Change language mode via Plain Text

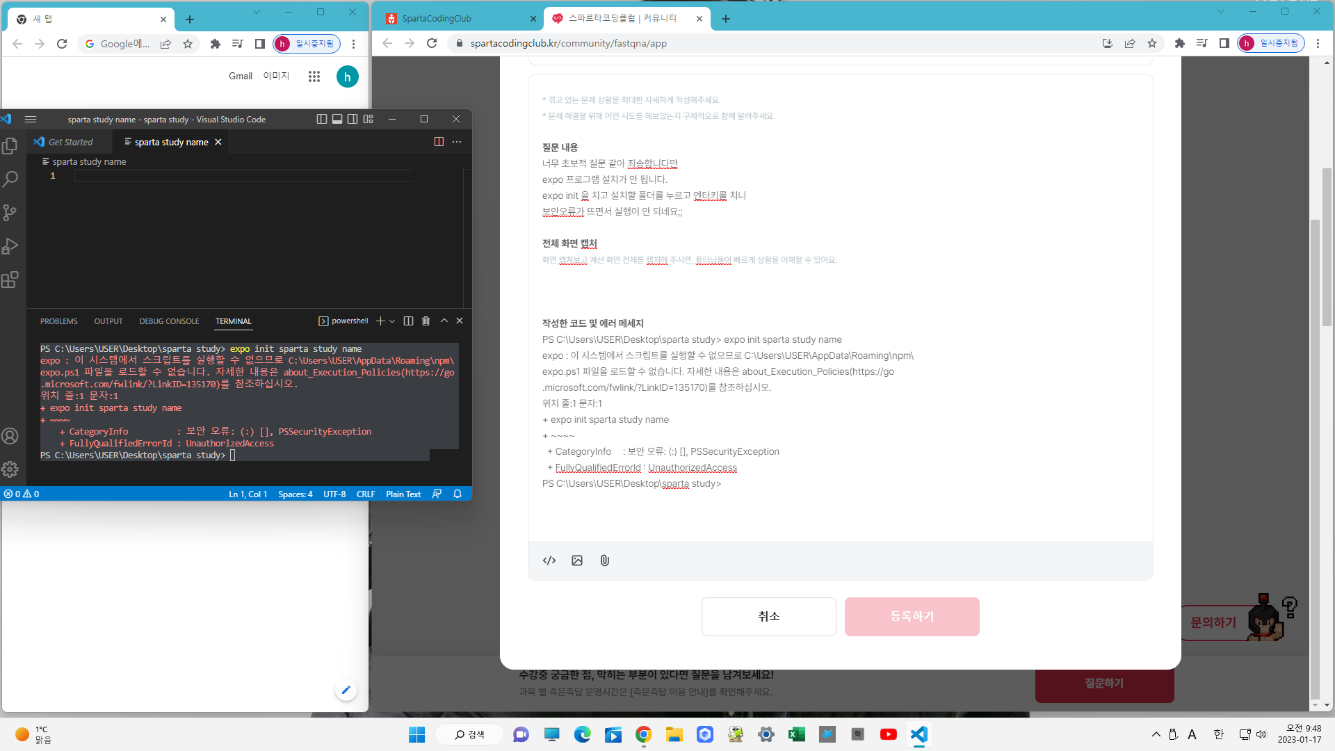pos(403,494)
